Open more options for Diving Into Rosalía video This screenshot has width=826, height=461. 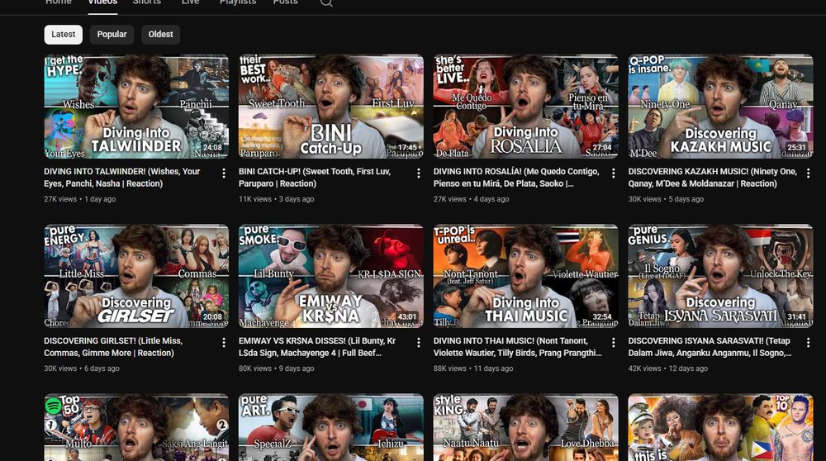[613, 173]
